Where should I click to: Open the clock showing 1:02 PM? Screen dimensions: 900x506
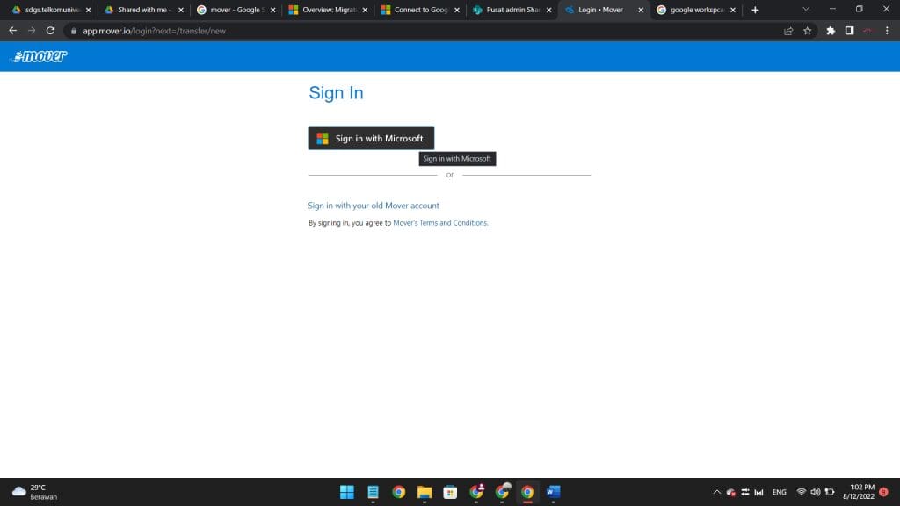[860, 492]
